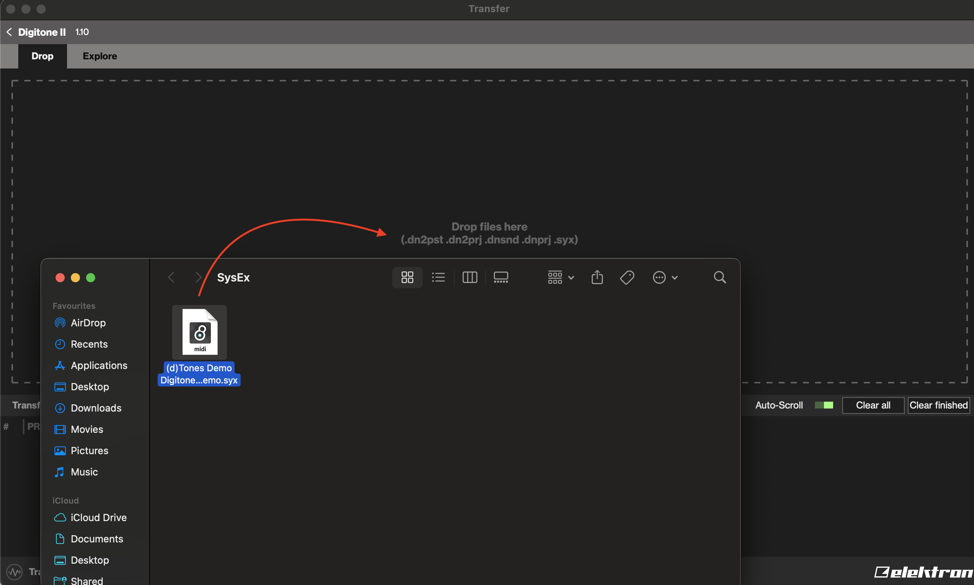Open the more actions ellipsis dropdown
Viewport: 974px width, 585px height.
(x=665, y=278)
